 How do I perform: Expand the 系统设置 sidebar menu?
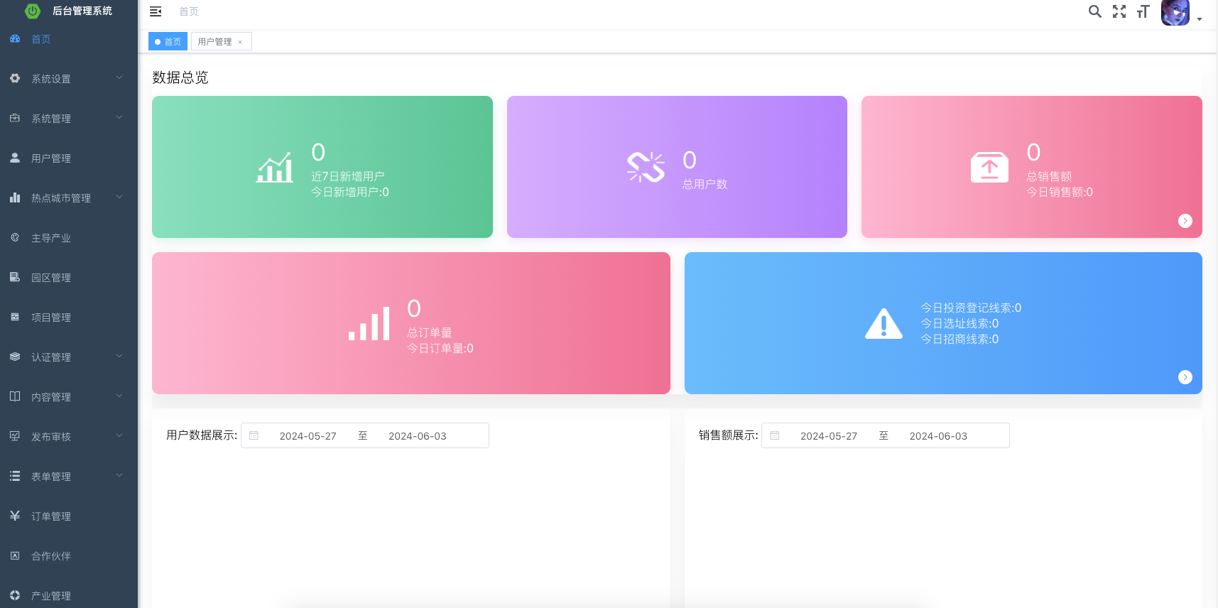[68, 79]
